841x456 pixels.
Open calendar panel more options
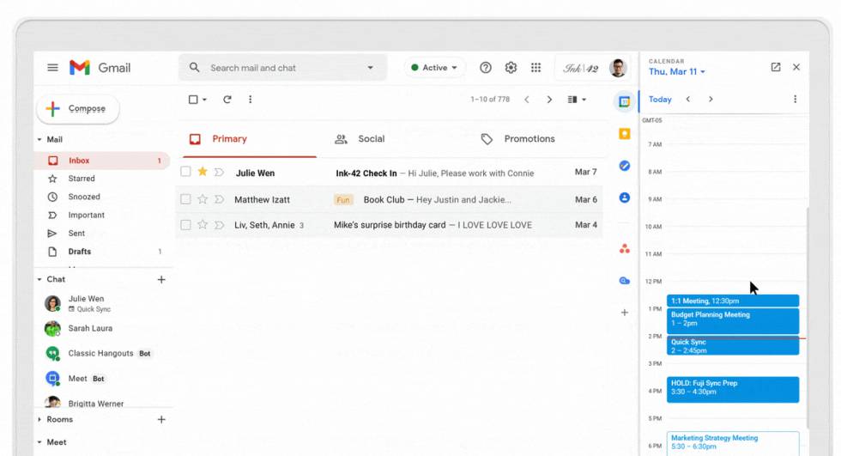[x=795, y=100]
